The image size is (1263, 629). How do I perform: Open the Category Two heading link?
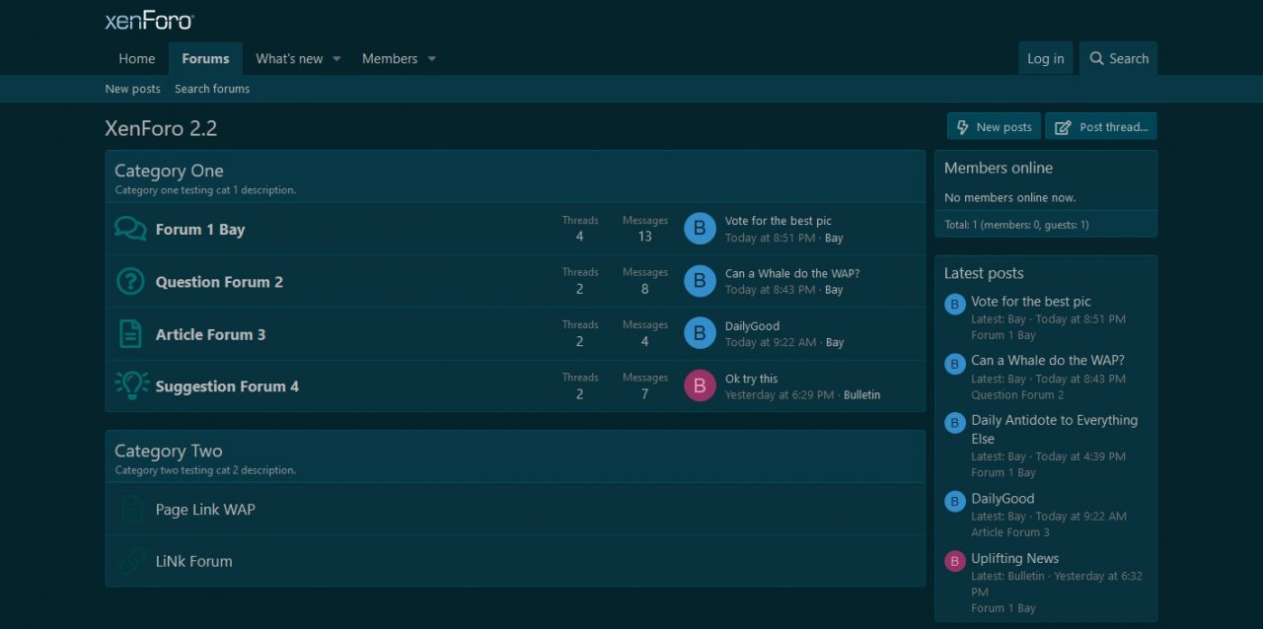pos(169,452)
